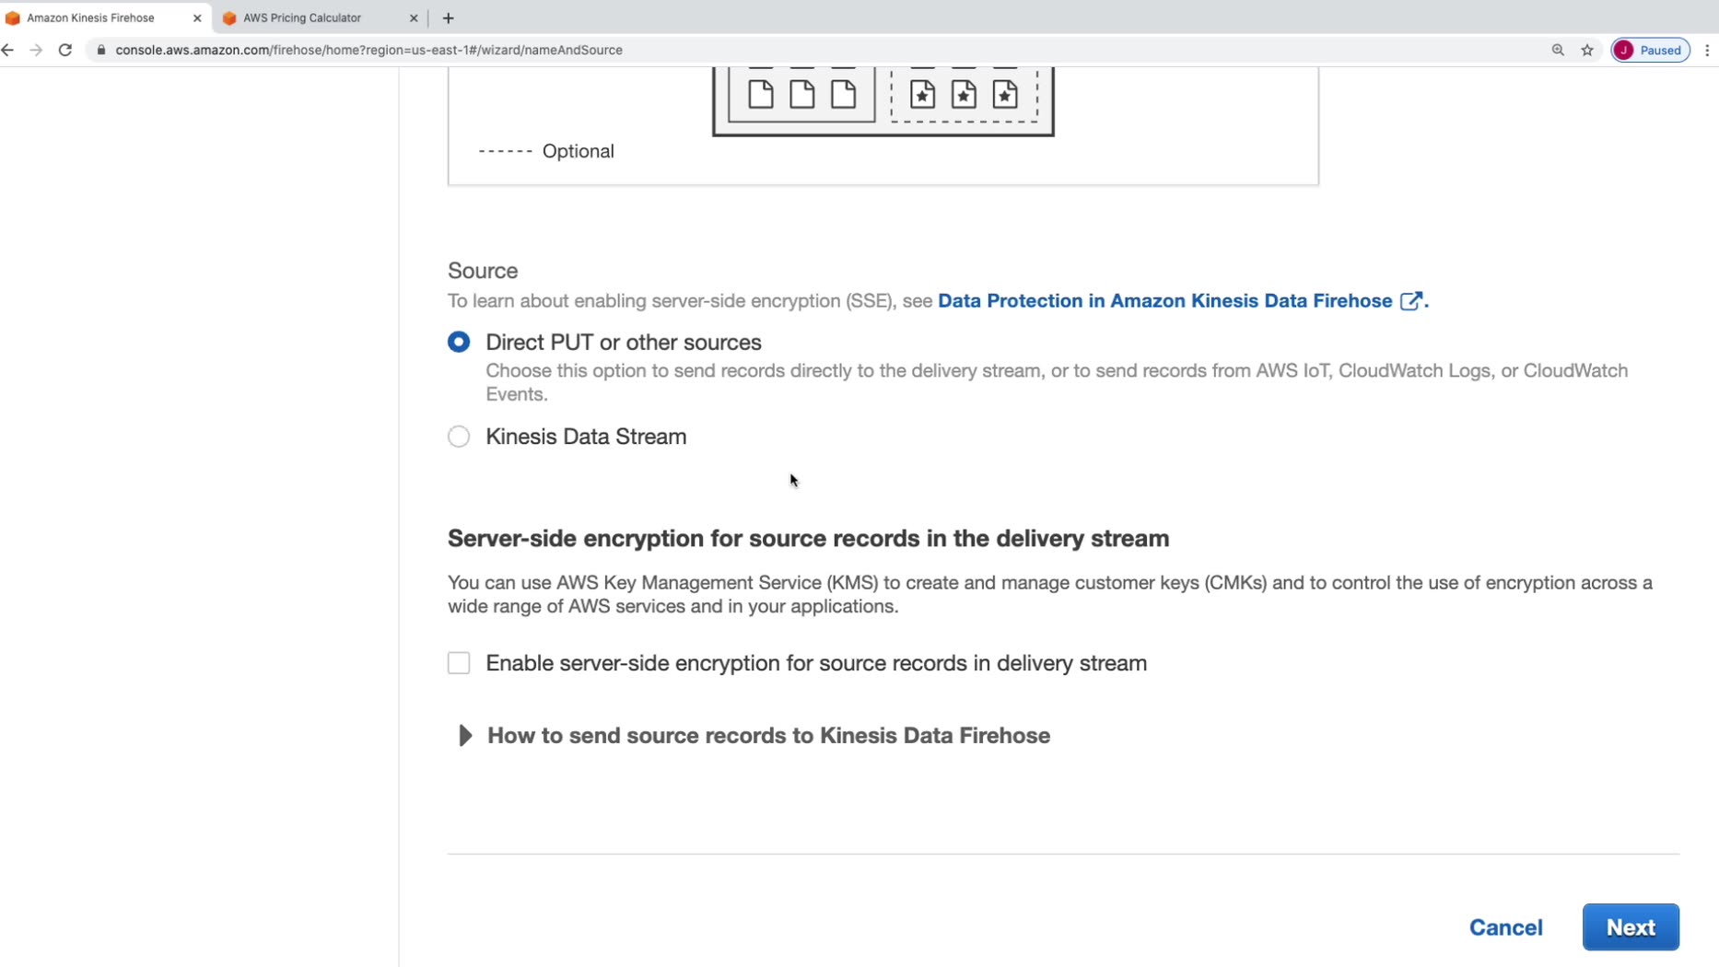Screen dimensions: 1719x967
Task: Click the browser address bar URL
Action: 368,50
